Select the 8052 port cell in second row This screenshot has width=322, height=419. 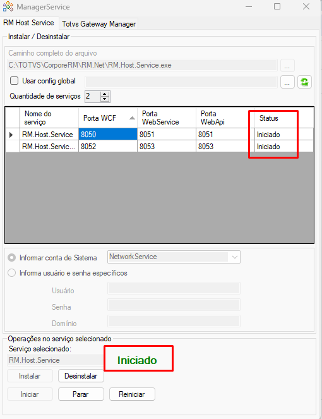(x=108, y=147)
